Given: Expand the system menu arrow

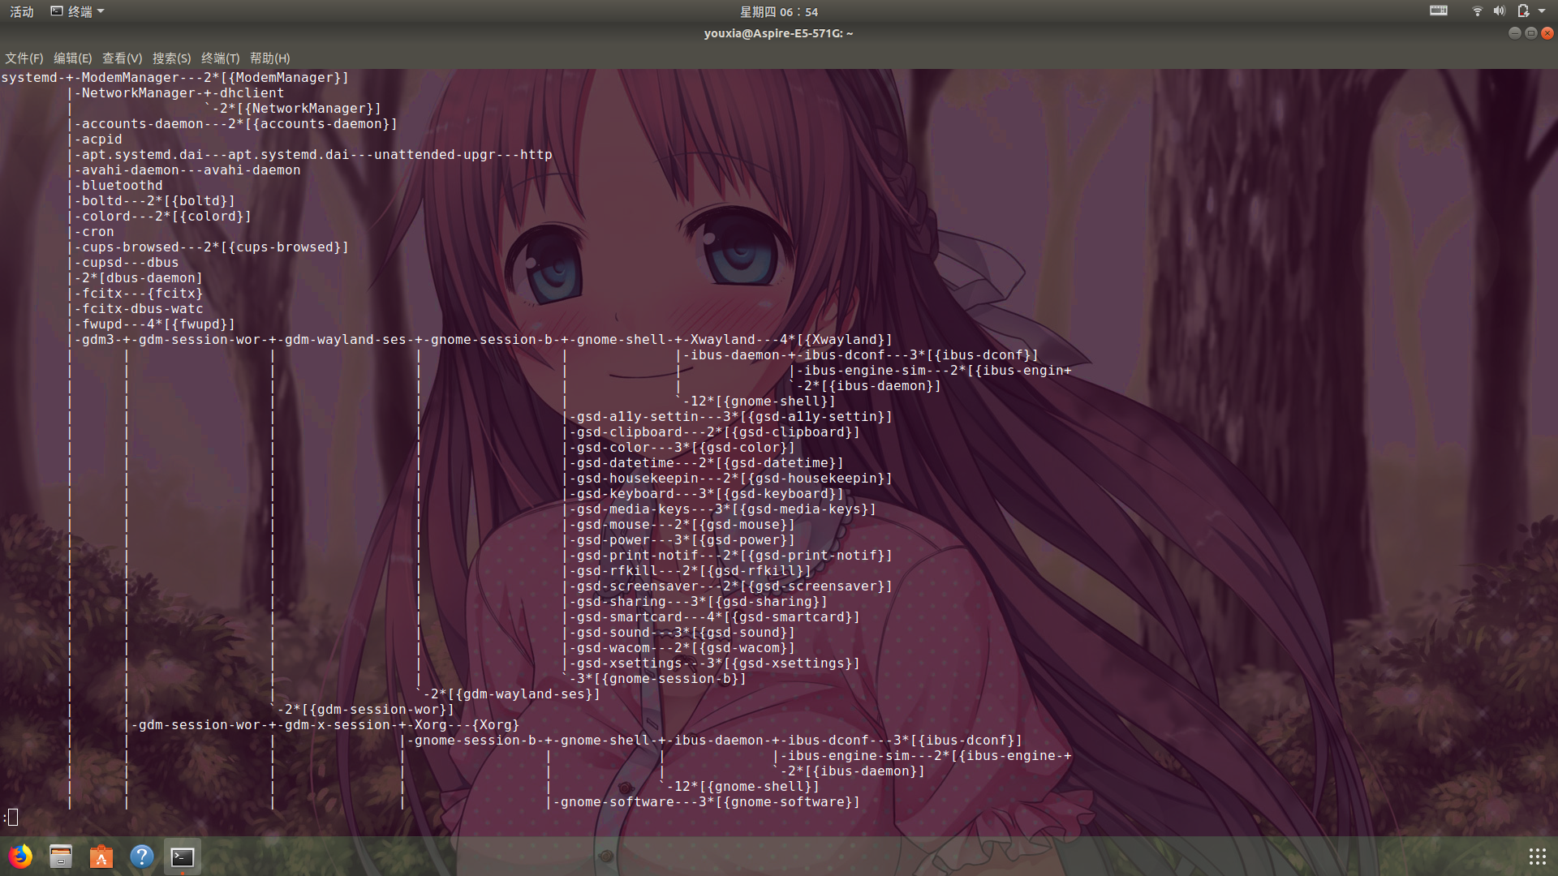Looking at the screenshot, I should pyautogui.click(x=1542, y=11).
